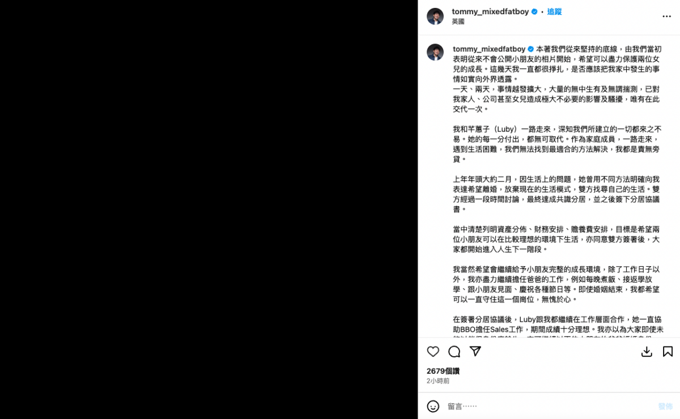Share post with paper plane icon
This screenshot has width=680, height=419.
(x=475, y=352)
